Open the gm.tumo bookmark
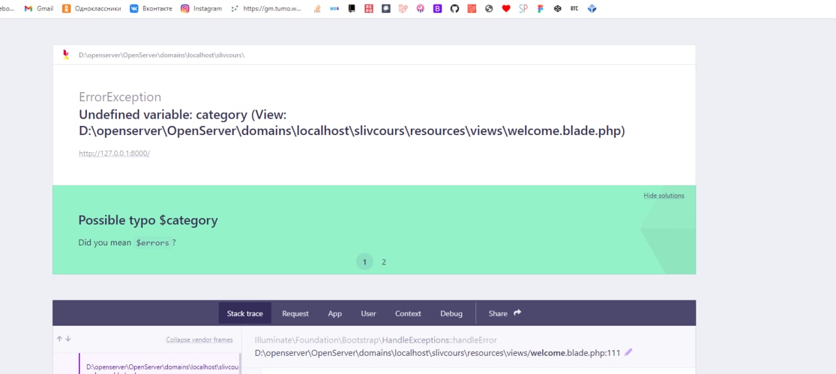The width and height of the screenshot is (836, 374). pyautogui.click(x=266, y=8)
